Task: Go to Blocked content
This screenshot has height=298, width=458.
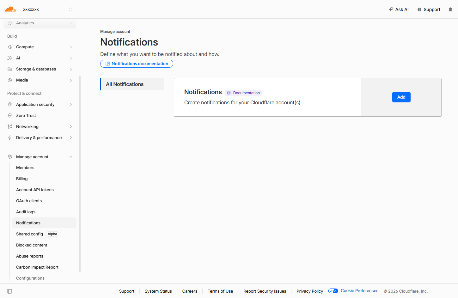Action: pyautogui.click(x=44, y=245)
